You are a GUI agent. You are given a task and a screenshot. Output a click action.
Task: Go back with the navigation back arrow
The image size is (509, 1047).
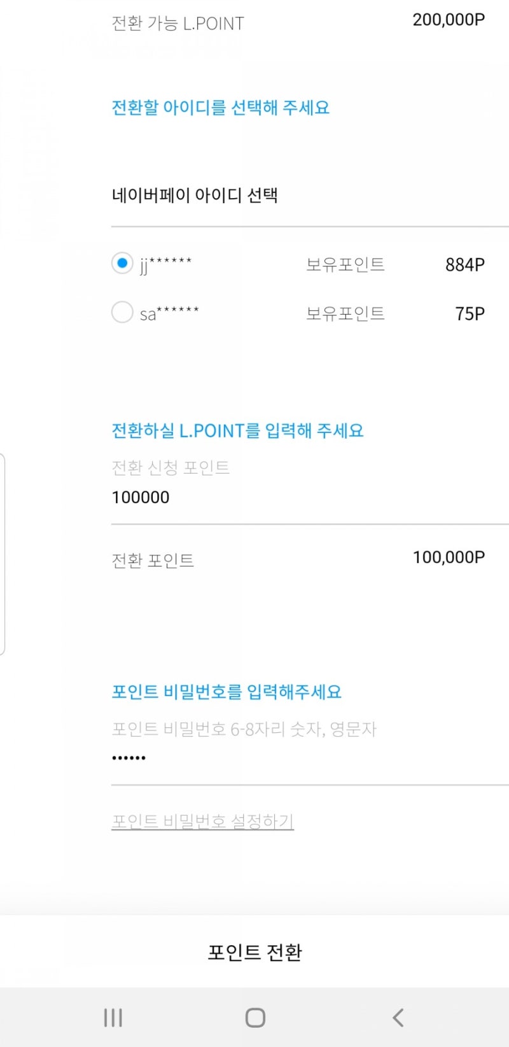click(x=398, y=1017)
